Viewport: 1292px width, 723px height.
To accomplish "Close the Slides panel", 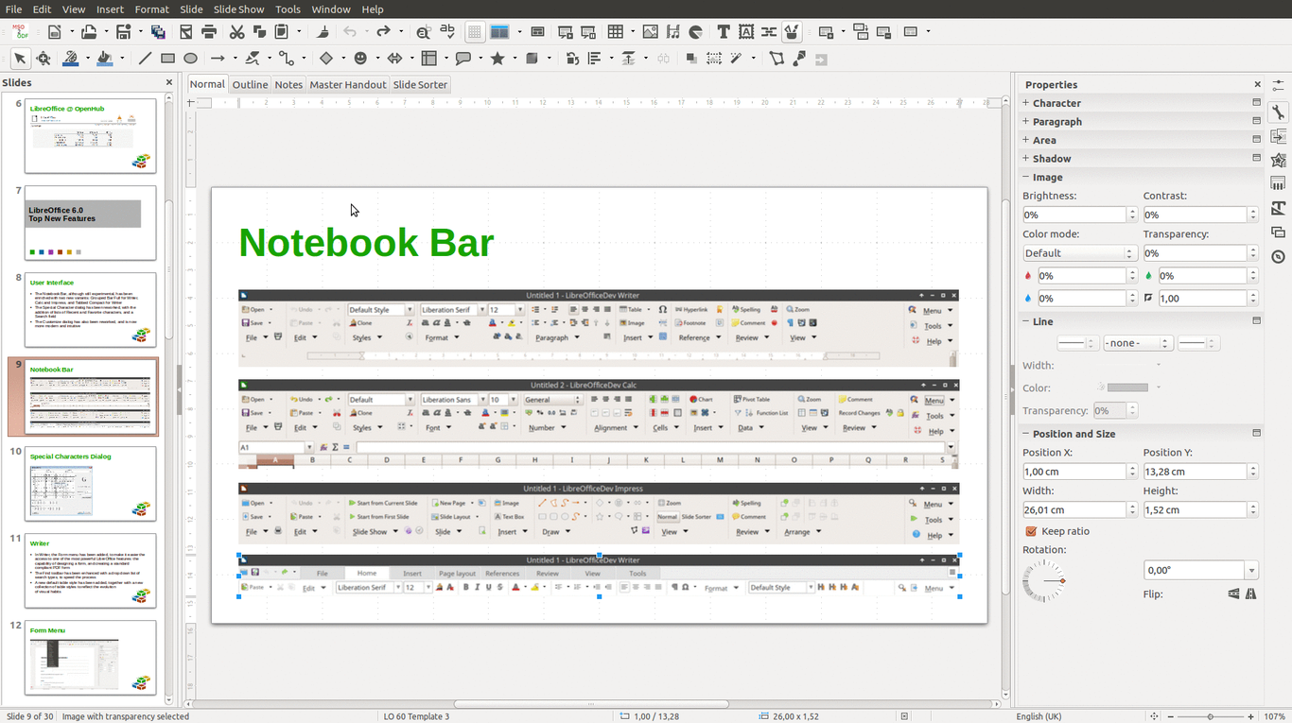I will (169, 82).
